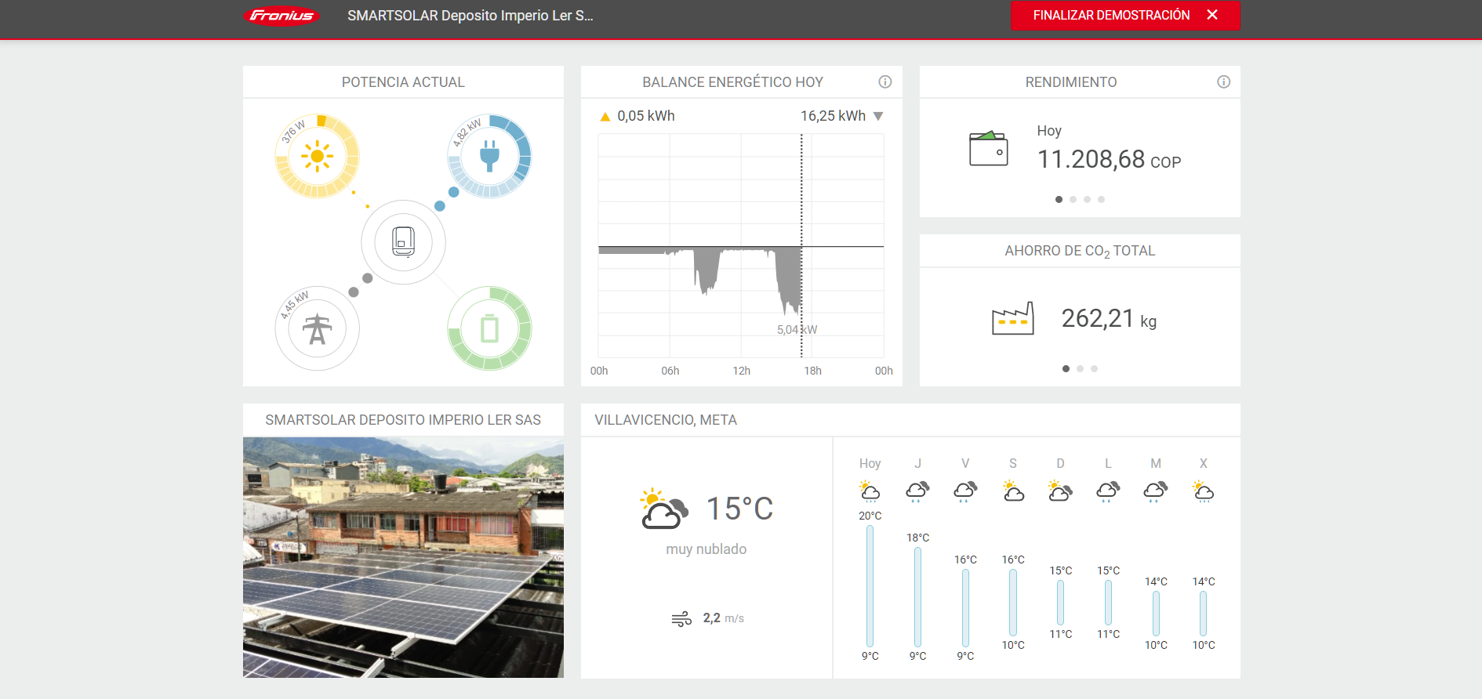The width and height of the screenshot is (1482, 699).
Task: Open the solar panel installation photo
Action: (x=403, y=557)
